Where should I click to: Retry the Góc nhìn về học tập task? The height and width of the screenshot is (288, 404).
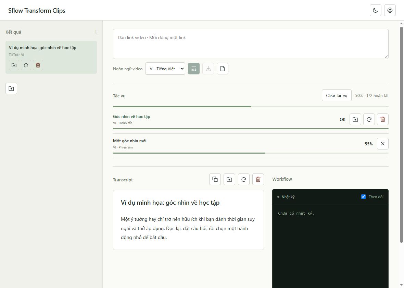pyautogui.click(x=369, y=119)
